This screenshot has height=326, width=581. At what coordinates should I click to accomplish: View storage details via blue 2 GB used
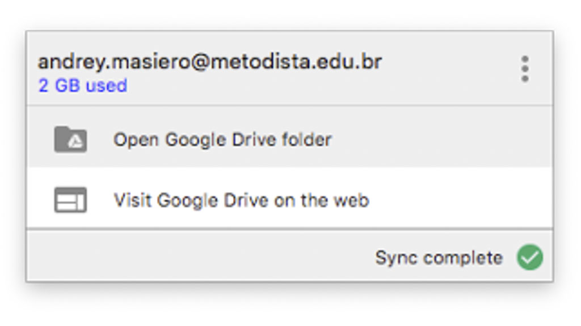pyautogui.click(x=83, y=86)
